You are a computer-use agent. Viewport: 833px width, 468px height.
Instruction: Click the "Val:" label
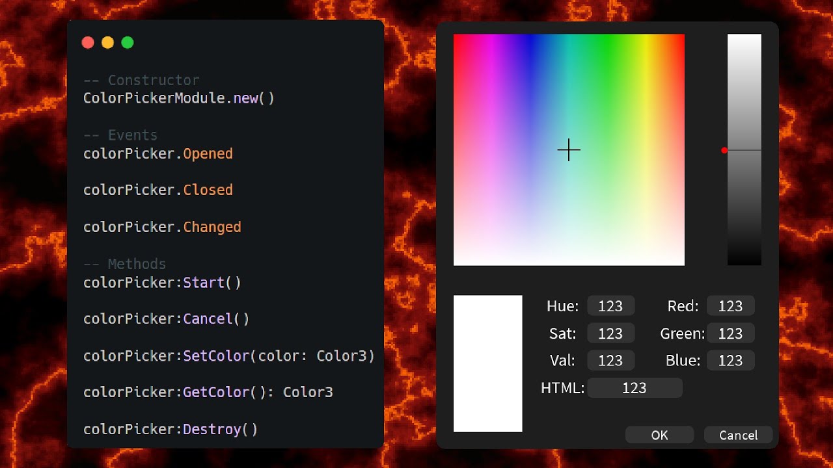click(x=563, y=360)
